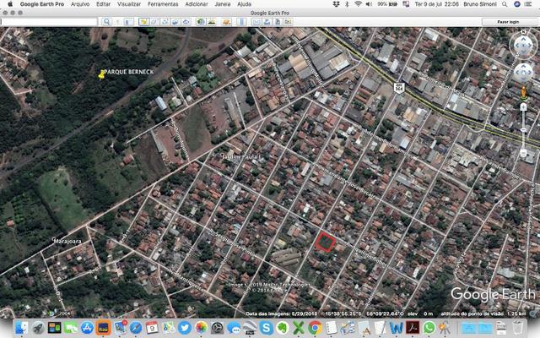Open Launchpad from the Dock

click(x=38, y=328)
